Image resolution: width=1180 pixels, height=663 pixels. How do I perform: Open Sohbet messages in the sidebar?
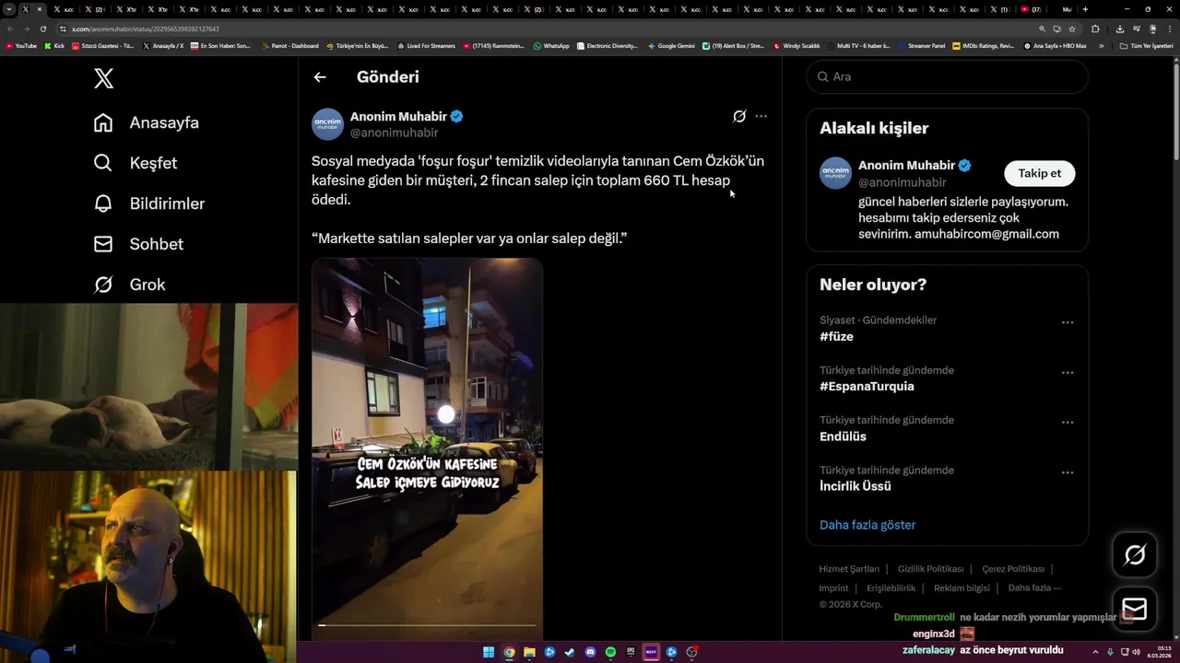click(138, 244)
